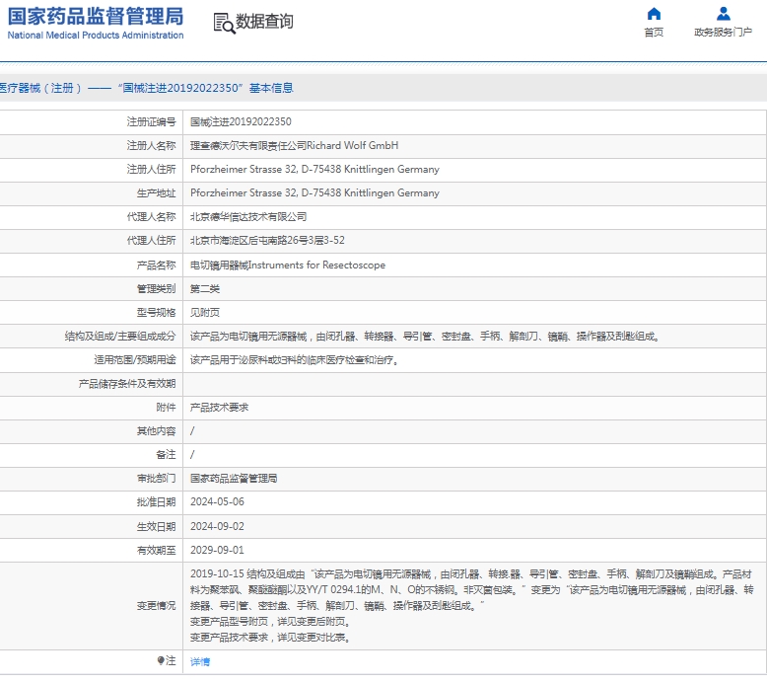Viewport: 767px width, 683px height.
Task: Click the National Medical Products Administration subtitle
Action: [x=96, y=36]
